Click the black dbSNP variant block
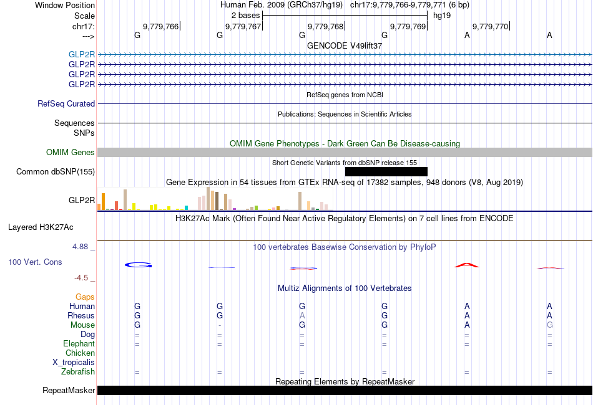 pyautogui.click(x=386, y=172)
